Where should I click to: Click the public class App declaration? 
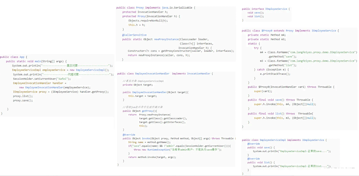pos(13,57)
